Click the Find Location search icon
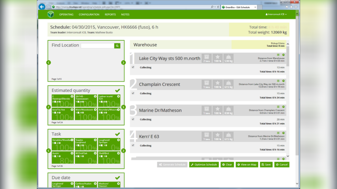 [117, 46]
